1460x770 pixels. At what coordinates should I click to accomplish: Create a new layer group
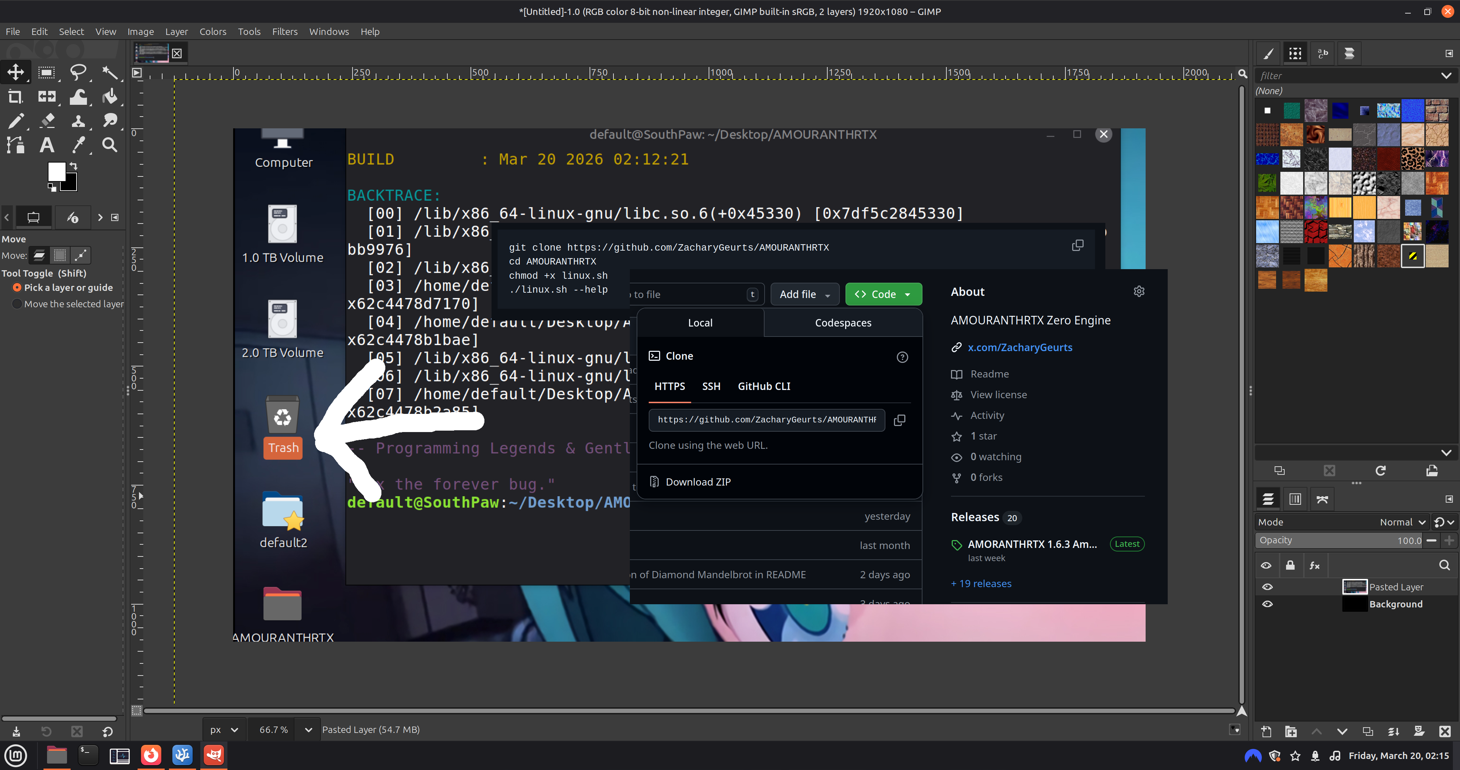(x=1291, y=731)
